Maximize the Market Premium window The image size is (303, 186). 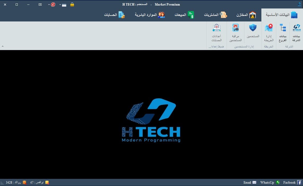coord(17,5)
